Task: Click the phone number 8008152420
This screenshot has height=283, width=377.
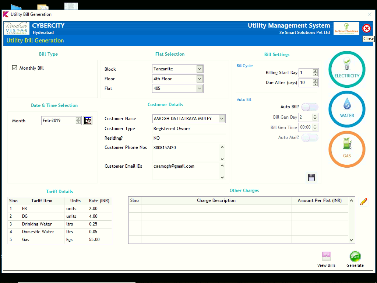Action: point(165,148)
